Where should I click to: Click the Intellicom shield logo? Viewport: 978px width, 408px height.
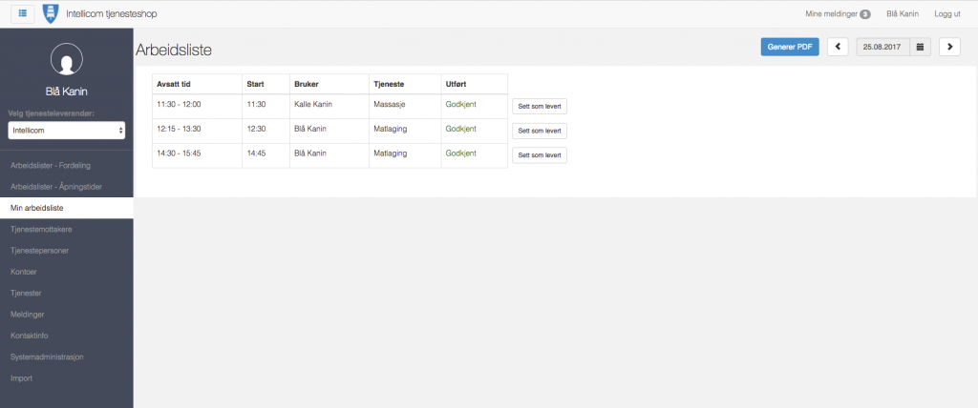pos(50,13)
